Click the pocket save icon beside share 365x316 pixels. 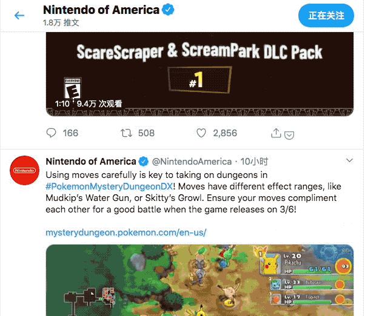(289, 135)
